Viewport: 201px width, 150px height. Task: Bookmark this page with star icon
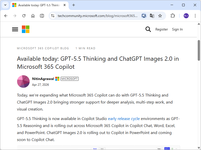160,16
